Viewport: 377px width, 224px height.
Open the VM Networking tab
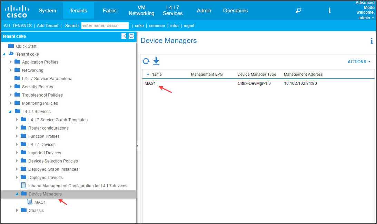(141, 11)
